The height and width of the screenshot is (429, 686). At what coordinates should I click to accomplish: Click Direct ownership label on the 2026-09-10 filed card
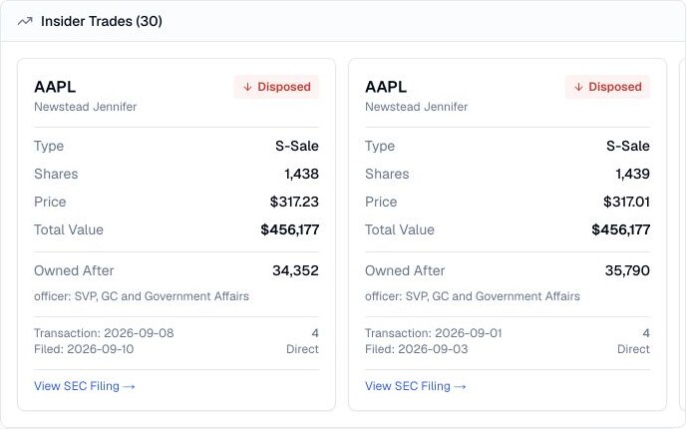click(302, 349)
